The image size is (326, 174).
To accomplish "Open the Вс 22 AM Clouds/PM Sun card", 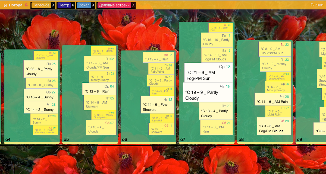I will coord(275,49).
